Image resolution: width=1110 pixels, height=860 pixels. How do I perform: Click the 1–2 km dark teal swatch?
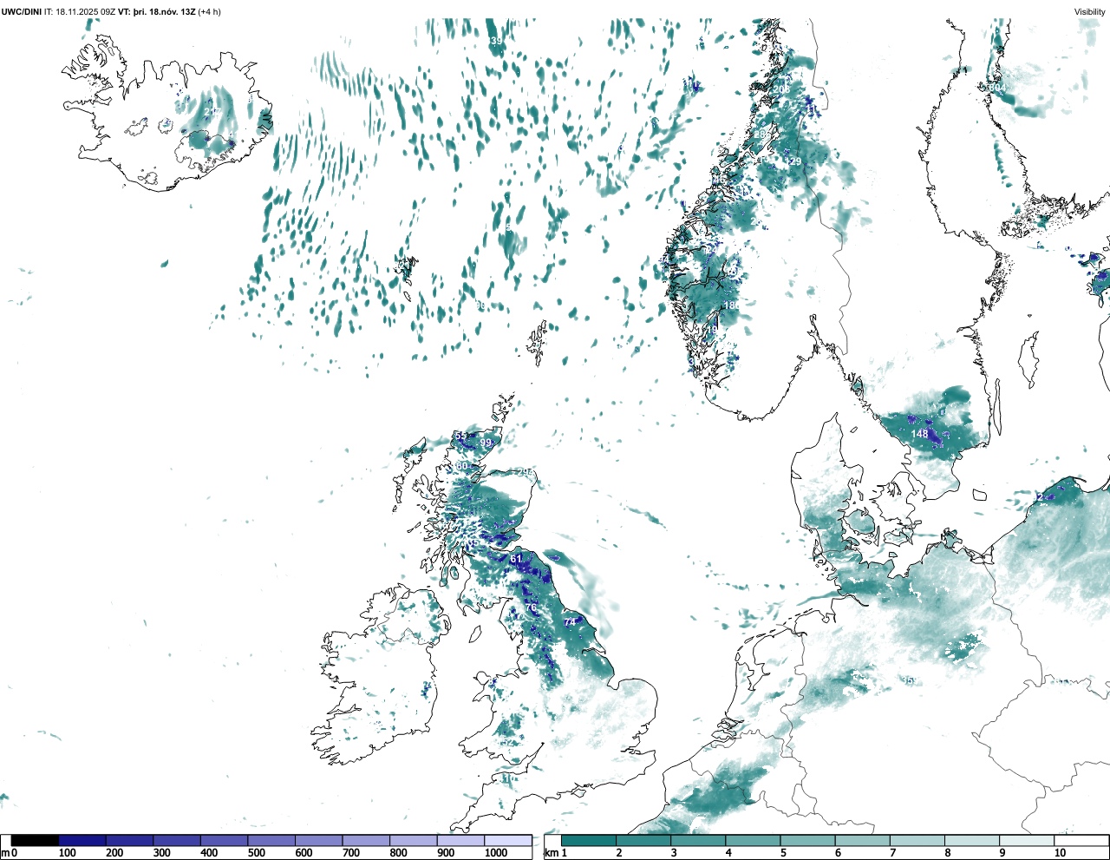tap(589, 840)
